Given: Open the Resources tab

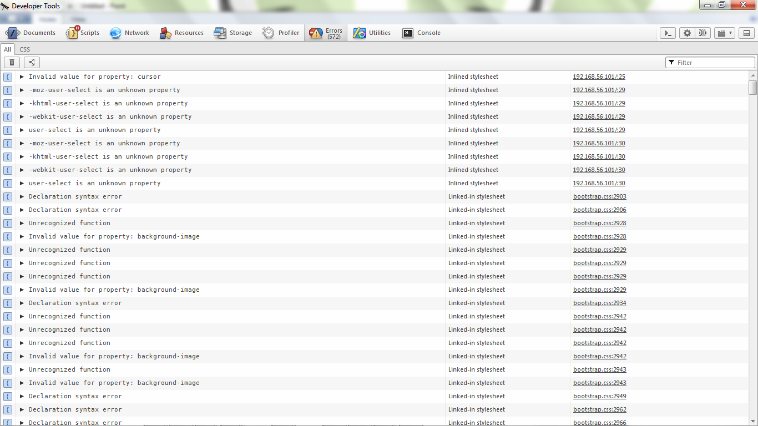Looking at the screenshot, I should tap(181, 33).
